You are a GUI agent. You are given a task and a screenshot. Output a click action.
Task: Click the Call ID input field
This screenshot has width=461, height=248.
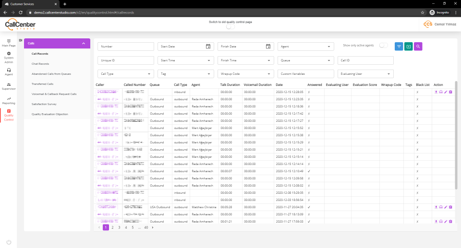[x=365, y=60]
